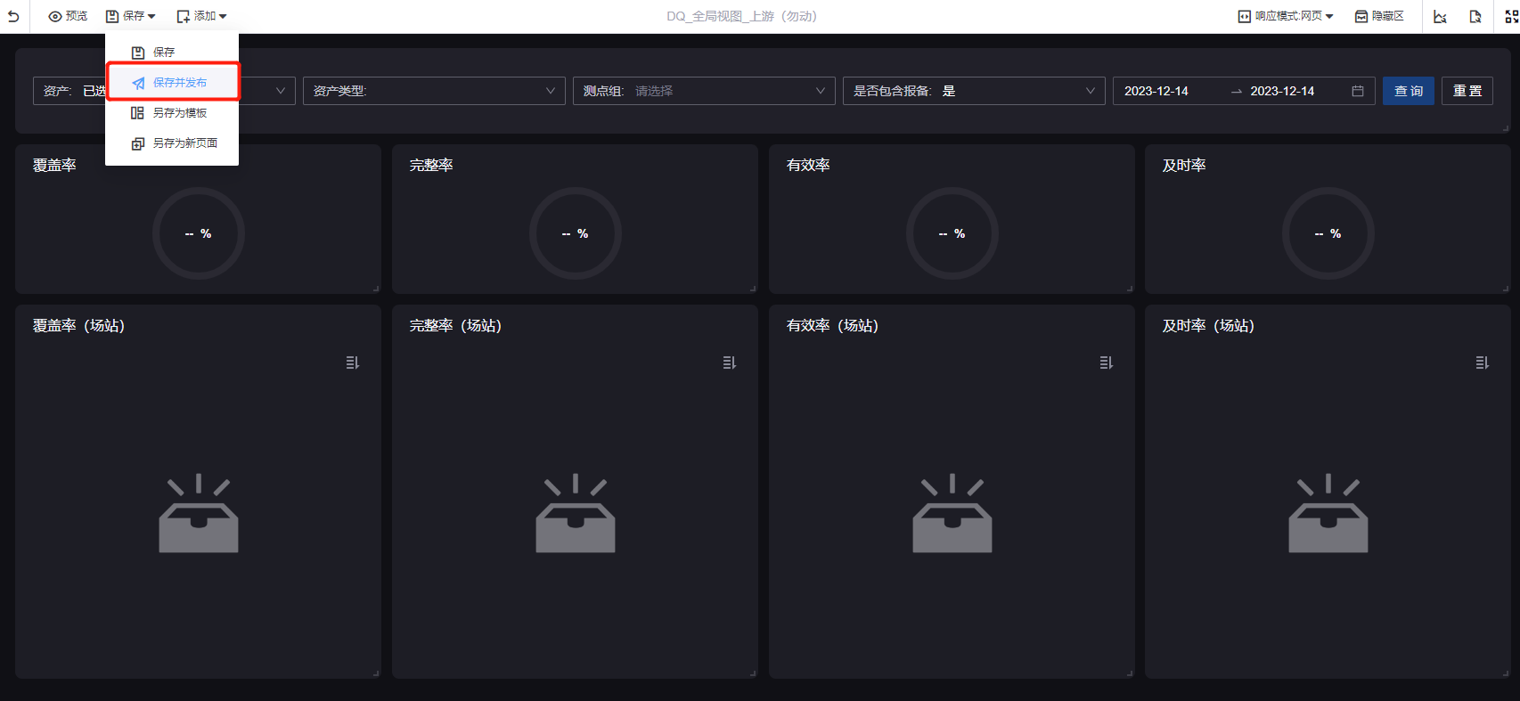Click resize handle of 覆盖率 card
Image resolution: width=1520 pixels, height=701 pixels.
[376, 289]
